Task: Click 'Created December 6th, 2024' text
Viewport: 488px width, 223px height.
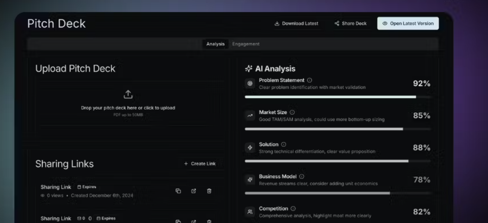Action: pyautogui.click(x=102, y=196)
